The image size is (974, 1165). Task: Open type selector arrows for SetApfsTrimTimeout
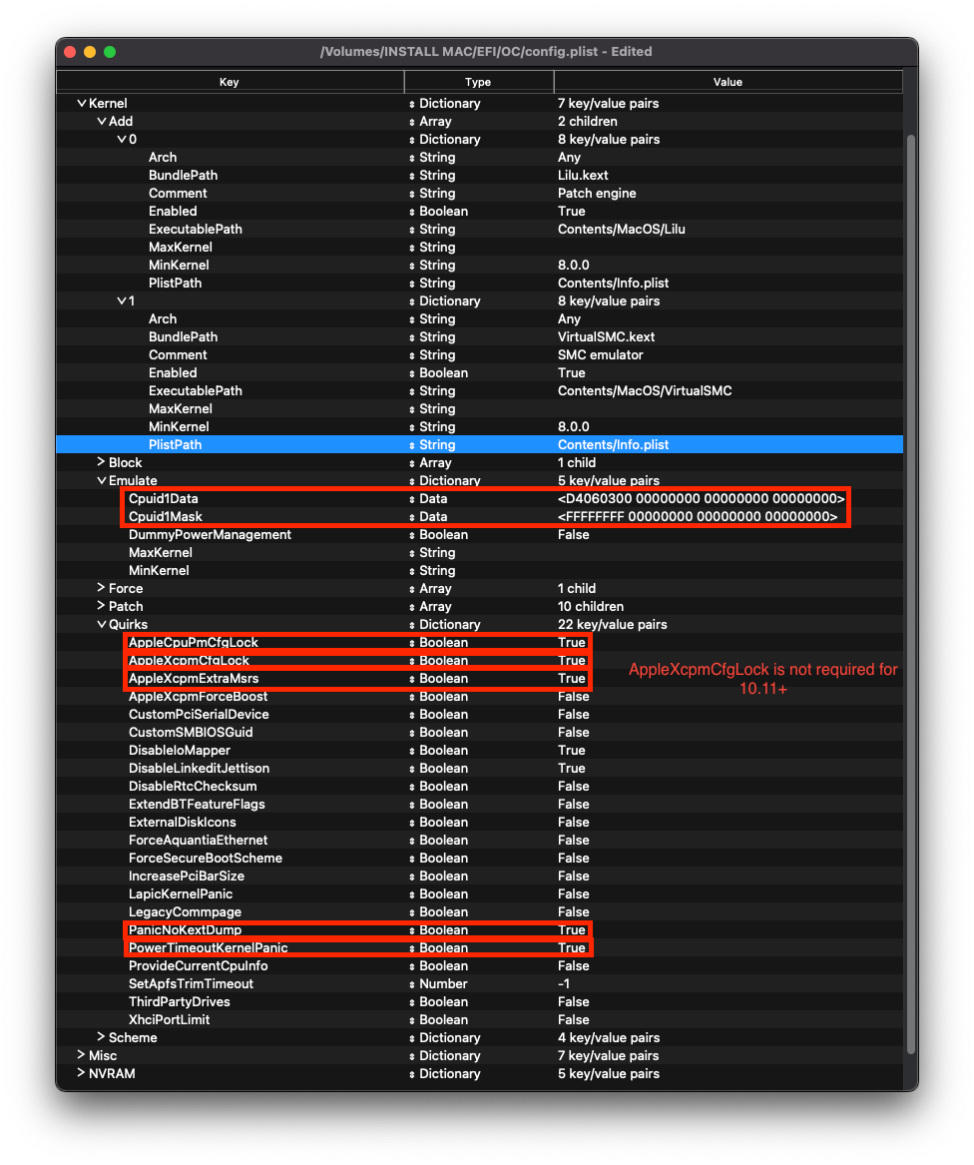click(412, 984)
